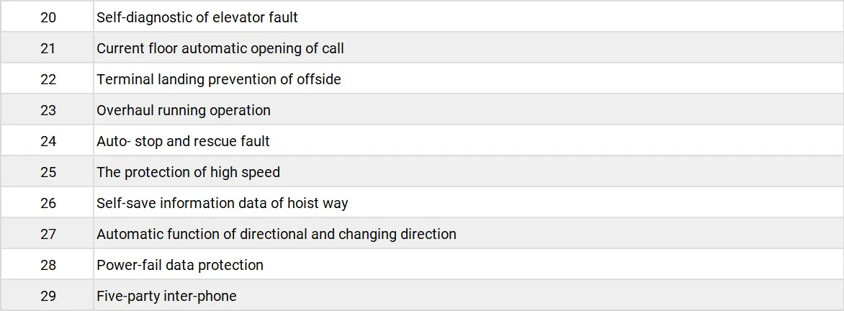Select 'Self-diagnostic of elevator fault' text
This screenshot has width=844, height=311.
[197, 17]
